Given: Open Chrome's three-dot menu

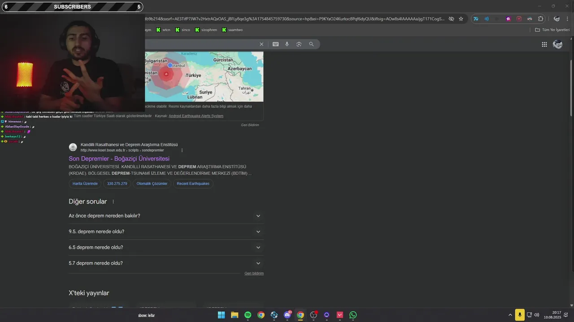Looking at the screenshot, I should tap(568, 19).
